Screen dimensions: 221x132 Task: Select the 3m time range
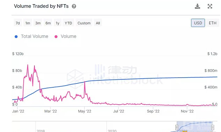38,23
